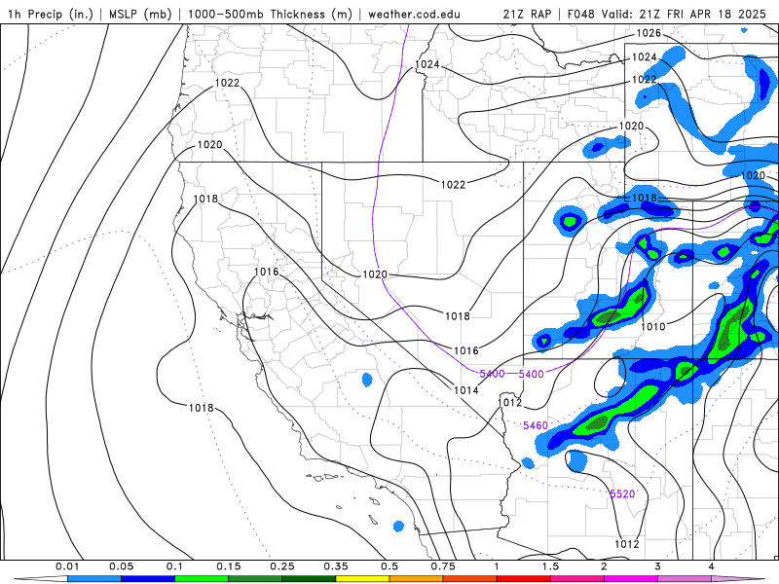This screenshot has width=779, height=584.
Task: Click the '1.5' legend value
Action: [550, 566]
